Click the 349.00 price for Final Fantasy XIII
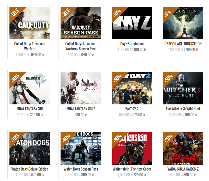 point(36,115)
